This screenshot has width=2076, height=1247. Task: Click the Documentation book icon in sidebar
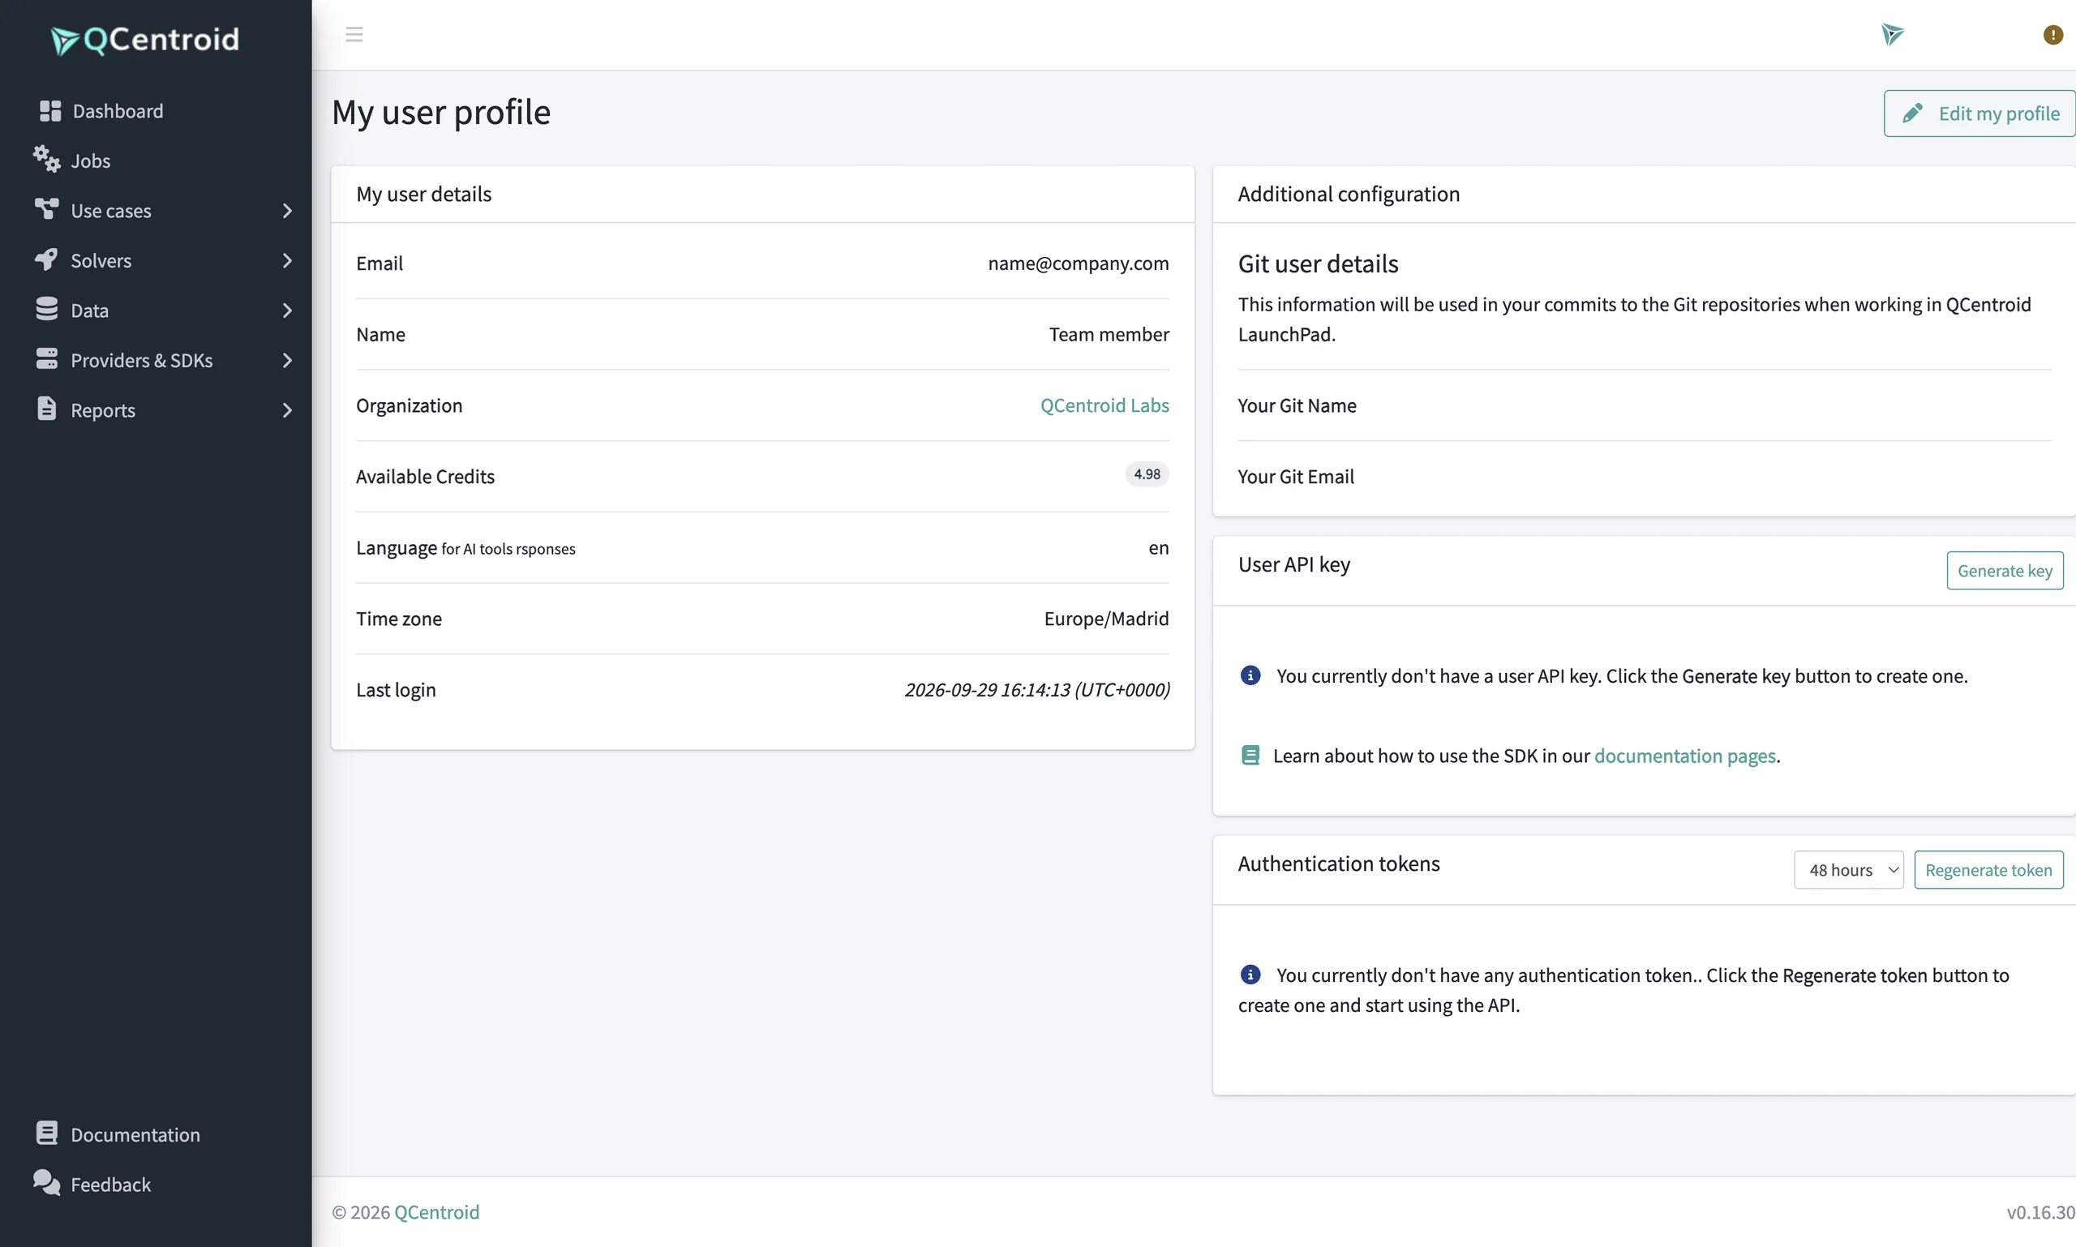[x=47, y=1133]
